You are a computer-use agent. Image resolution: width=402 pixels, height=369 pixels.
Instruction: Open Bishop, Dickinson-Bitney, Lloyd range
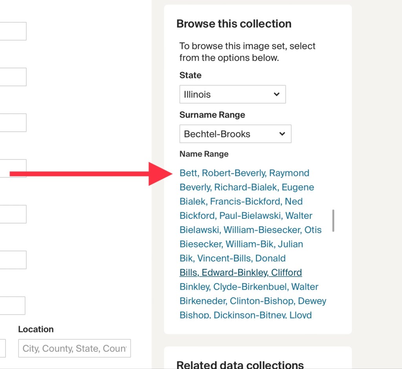[245, 315]
